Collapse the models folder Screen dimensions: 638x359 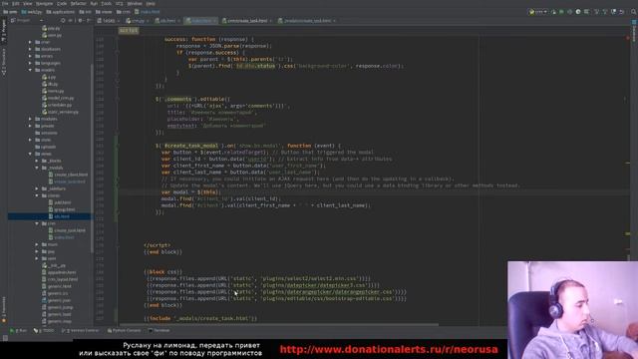coord(30,70)
